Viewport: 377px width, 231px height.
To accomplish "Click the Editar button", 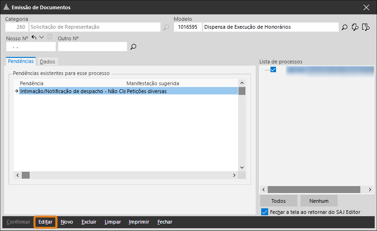I will (x=45, y=222).
